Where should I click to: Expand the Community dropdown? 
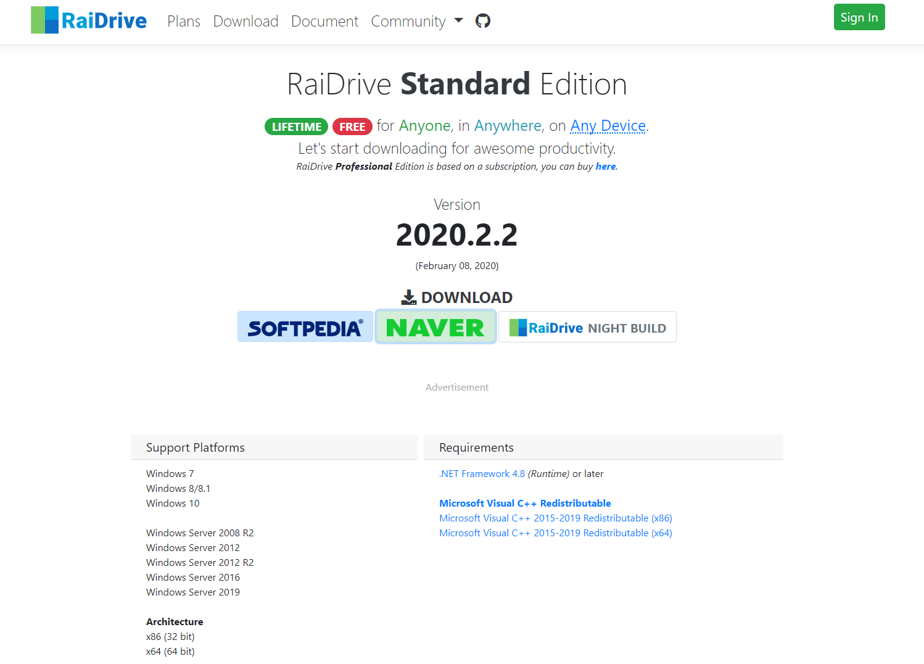417,21
